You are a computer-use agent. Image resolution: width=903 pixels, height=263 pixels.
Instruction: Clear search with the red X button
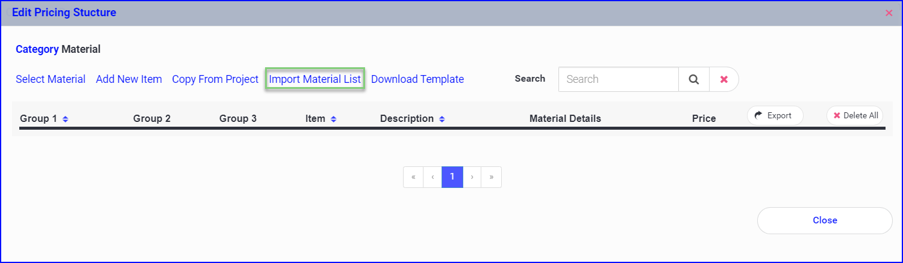coord(724,79)
